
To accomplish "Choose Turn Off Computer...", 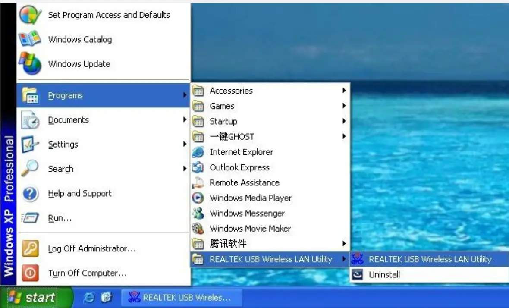I will click(103, 273).
